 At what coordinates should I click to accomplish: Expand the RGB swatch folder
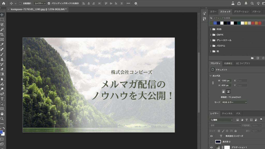pos(211,29)
